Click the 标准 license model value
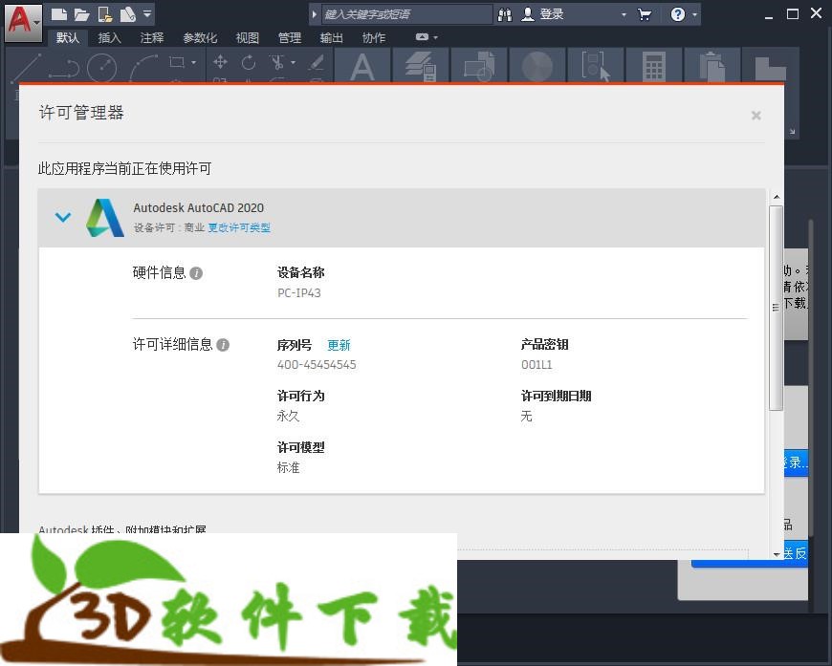Image resolution: width=832 pixels, height=666 pixels. [x=288, y=467]
